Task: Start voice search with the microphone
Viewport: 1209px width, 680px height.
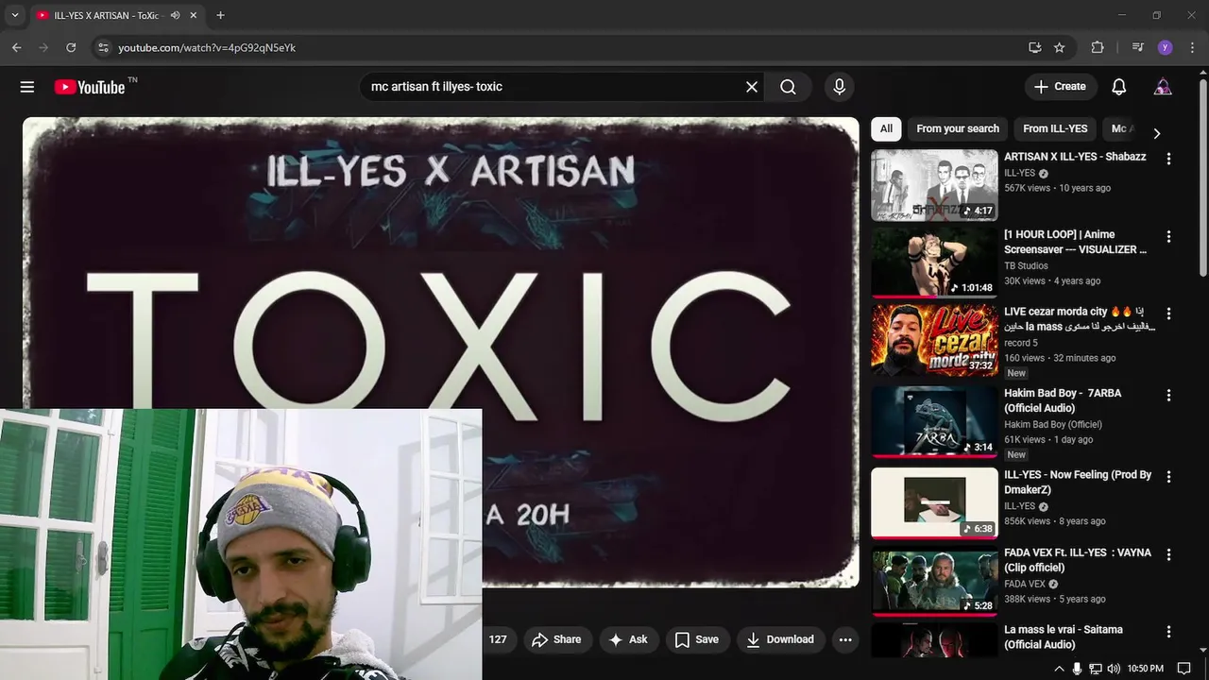Action: [839, 87]
